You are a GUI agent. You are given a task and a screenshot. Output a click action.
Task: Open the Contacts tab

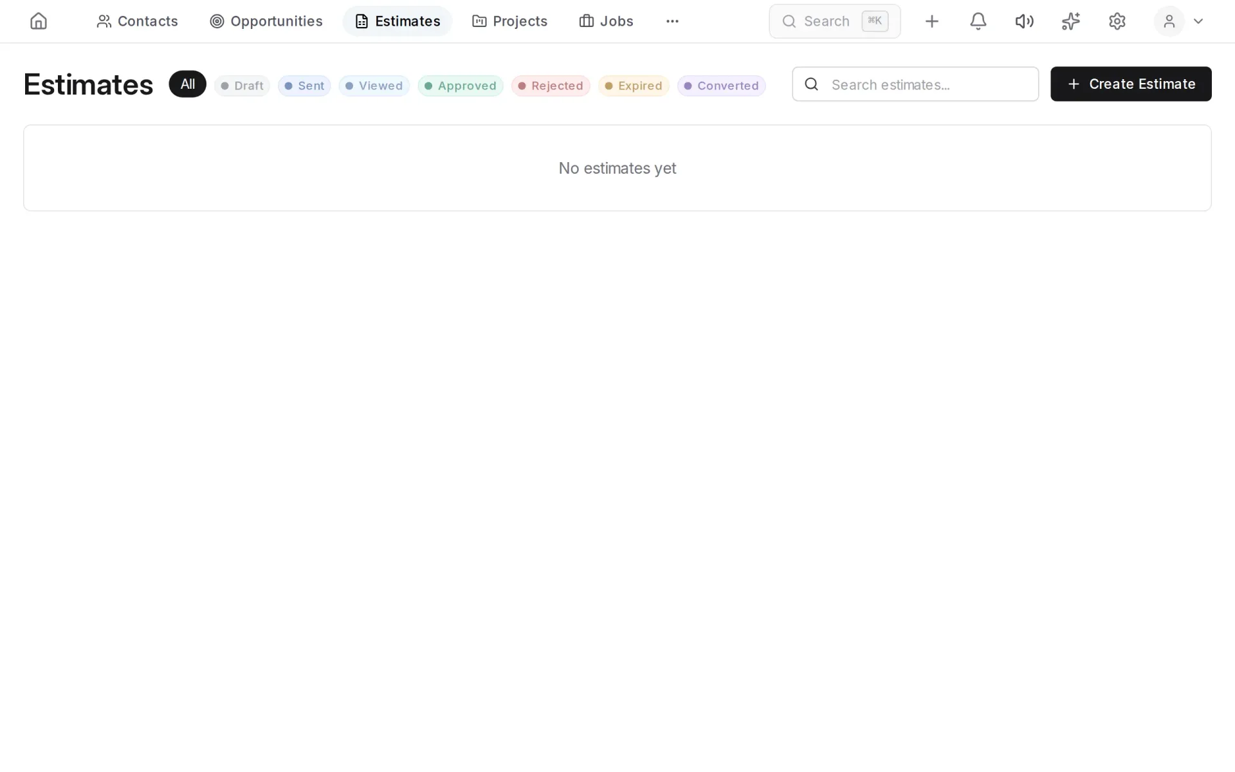(137, 21)
